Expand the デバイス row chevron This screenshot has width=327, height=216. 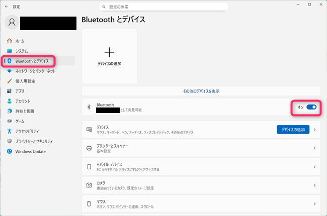click(314, 130)
